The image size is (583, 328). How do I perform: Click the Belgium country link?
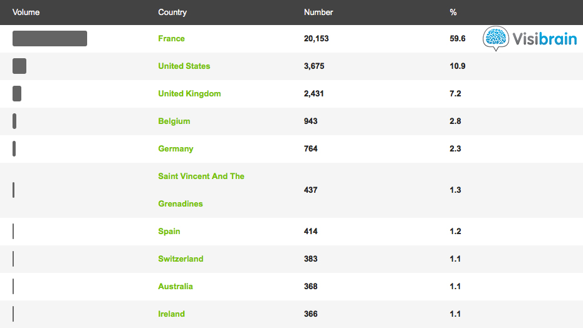coord(174,121)
